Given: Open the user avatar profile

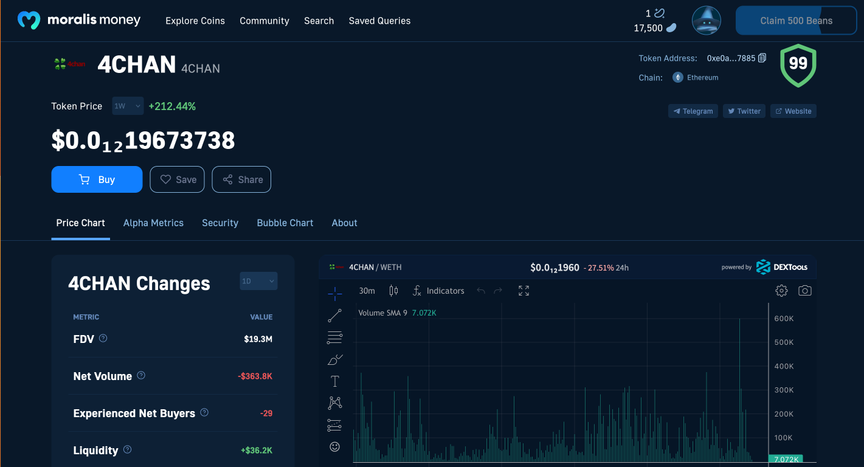Looking at the screenshot, I should (707, 21).
